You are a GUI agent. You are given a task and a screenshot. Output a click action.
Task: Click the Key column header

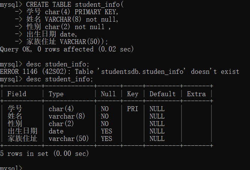coord(132,94)
